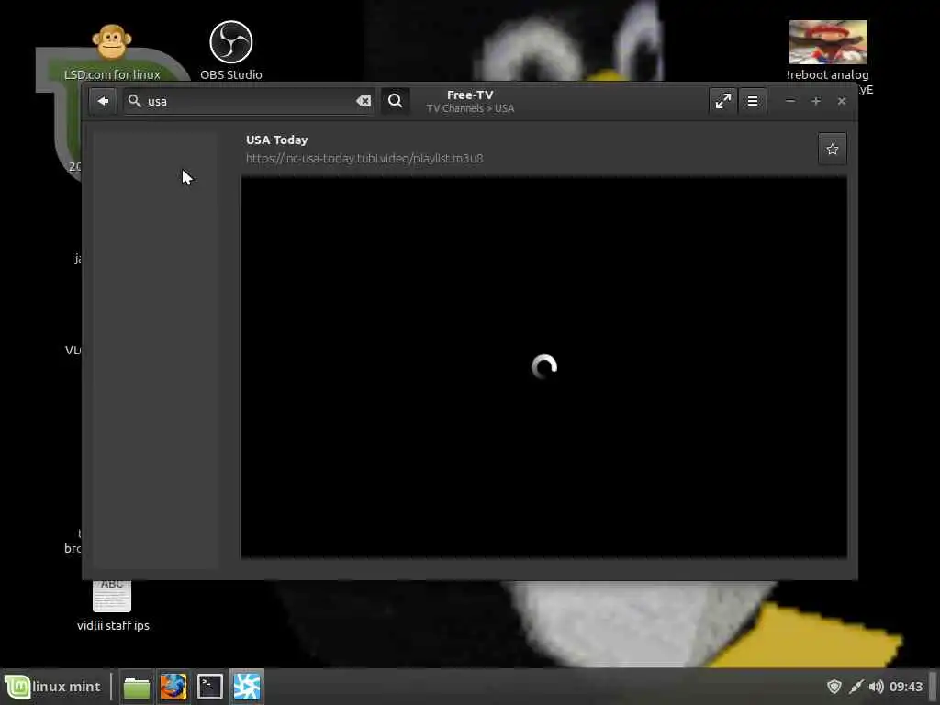The height and width of the screenshot is (705, 940).
Task: Open the network connection tray icon
Action: 856,687
